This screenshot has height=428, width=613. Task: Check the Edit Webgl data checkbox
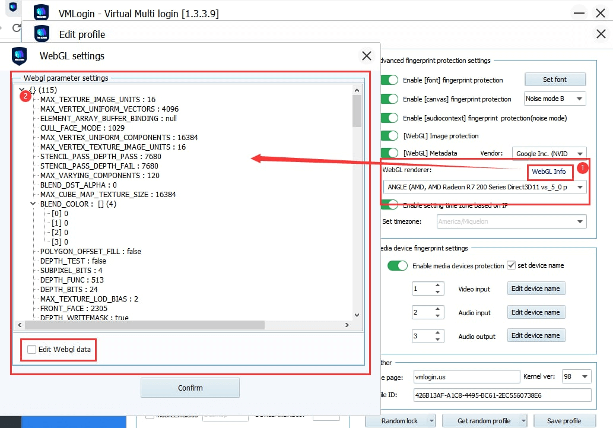31,350
